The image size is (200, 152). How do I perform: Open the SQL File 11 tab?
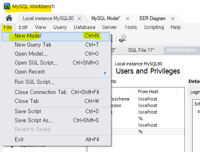pos(141,50)
